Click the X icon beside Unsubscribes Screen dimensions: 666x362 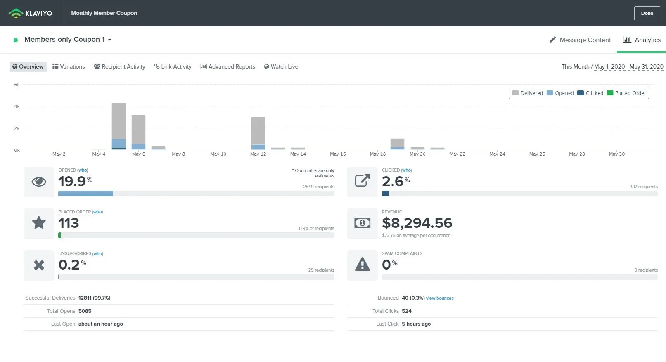click(39, 265)
